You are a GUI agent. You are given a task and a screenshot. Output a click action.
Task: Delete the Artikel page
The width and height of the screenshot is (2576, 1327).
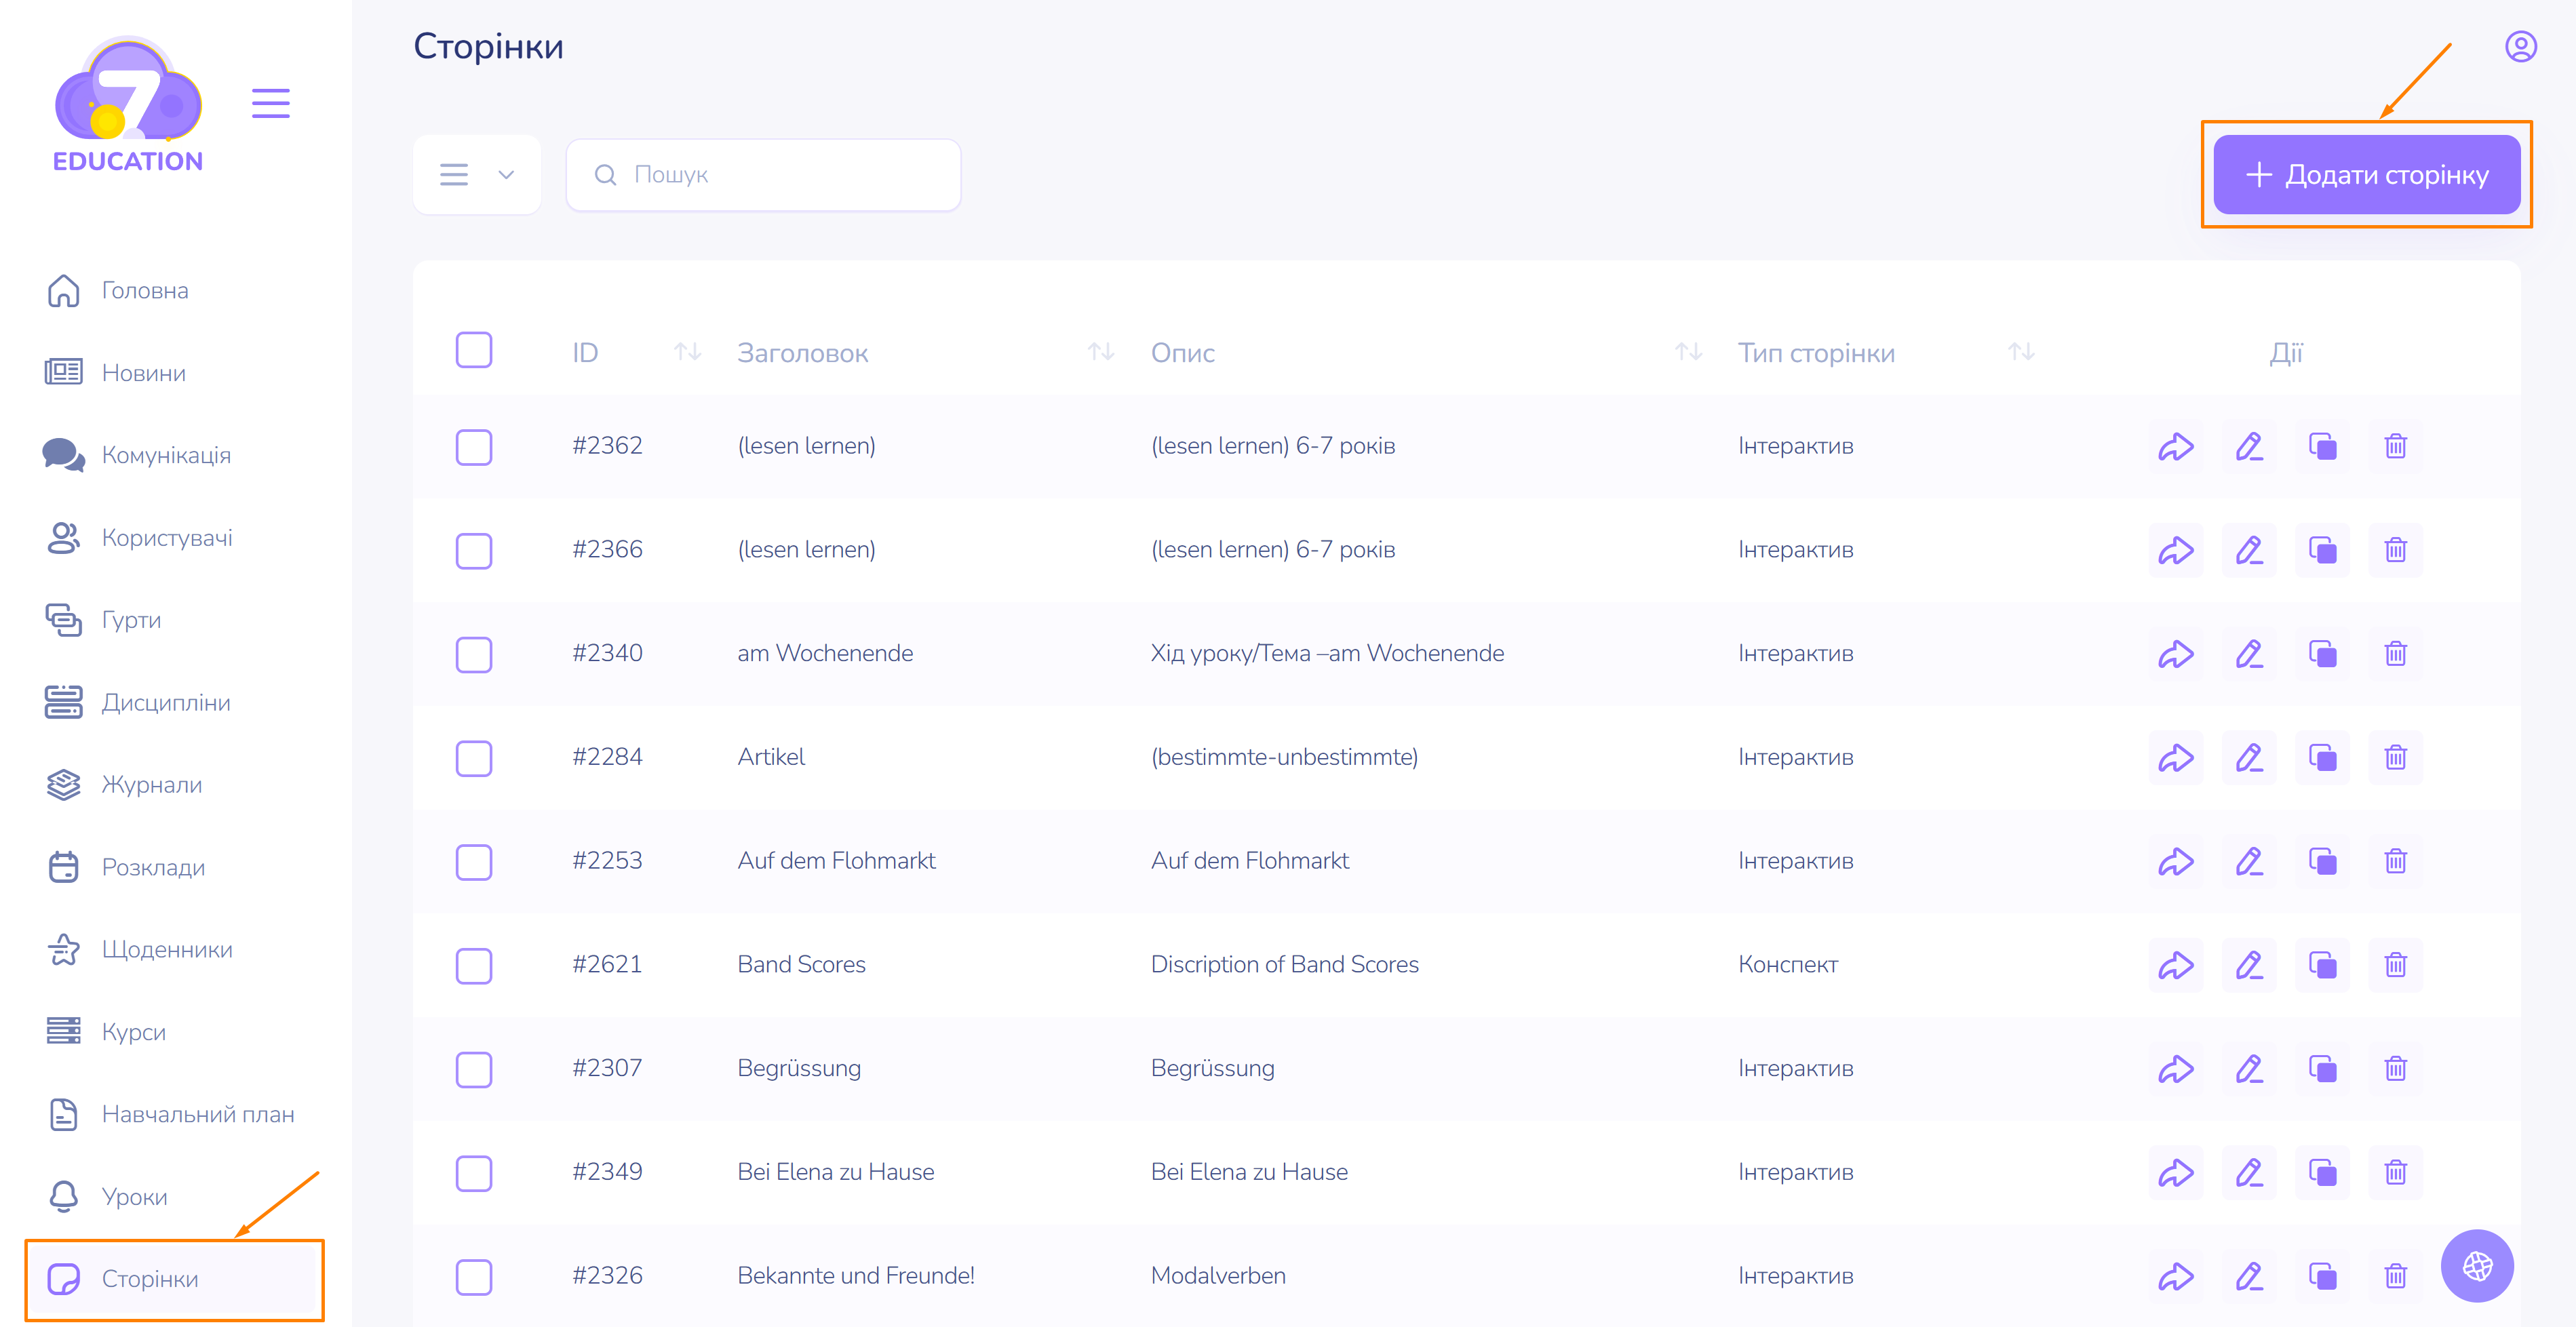(2395, 758)
